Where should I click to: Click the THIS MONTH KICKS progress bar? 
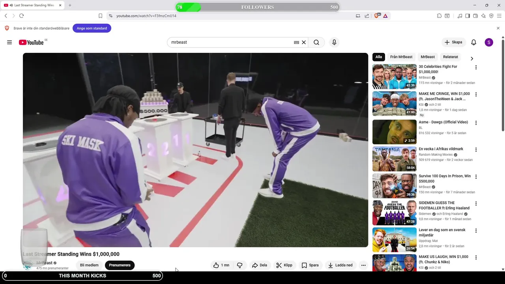point(82,276)
